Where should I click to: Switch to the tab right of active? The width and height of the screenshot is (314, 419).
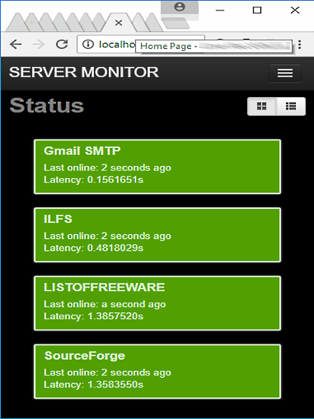[x=140, y=22]
